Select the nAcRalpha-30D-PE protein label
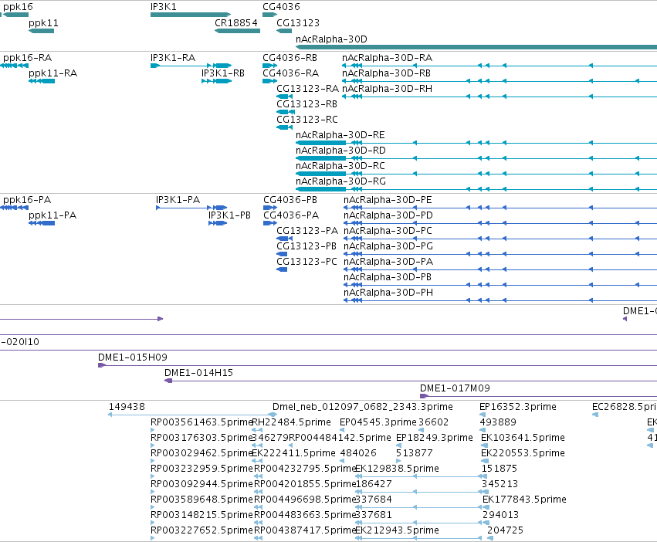The width and height of the screenshot is (657, 542). [388, 200]
